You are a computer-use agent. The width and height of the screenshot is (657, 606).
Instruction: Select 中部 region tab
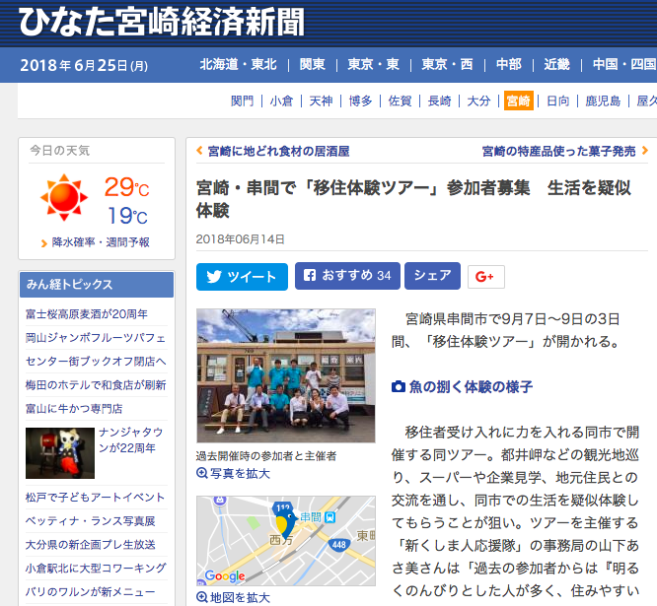click(509, 64)
